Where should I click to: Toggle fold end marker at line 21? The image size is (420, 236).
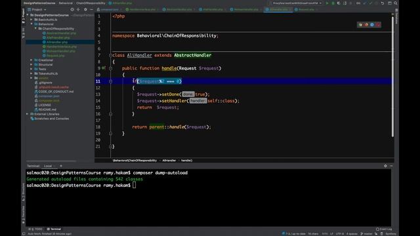[x=110, y=147]
